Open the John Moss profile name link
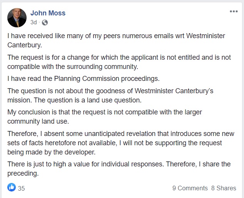Viewport: 244px width, 198px height. 48,13
